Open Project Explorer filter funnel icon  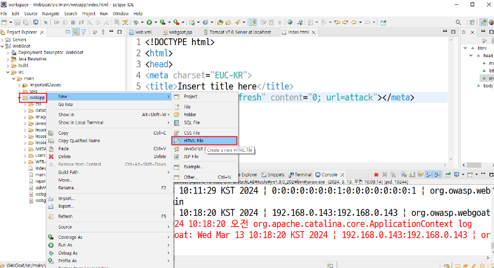(x=84, y=32)
